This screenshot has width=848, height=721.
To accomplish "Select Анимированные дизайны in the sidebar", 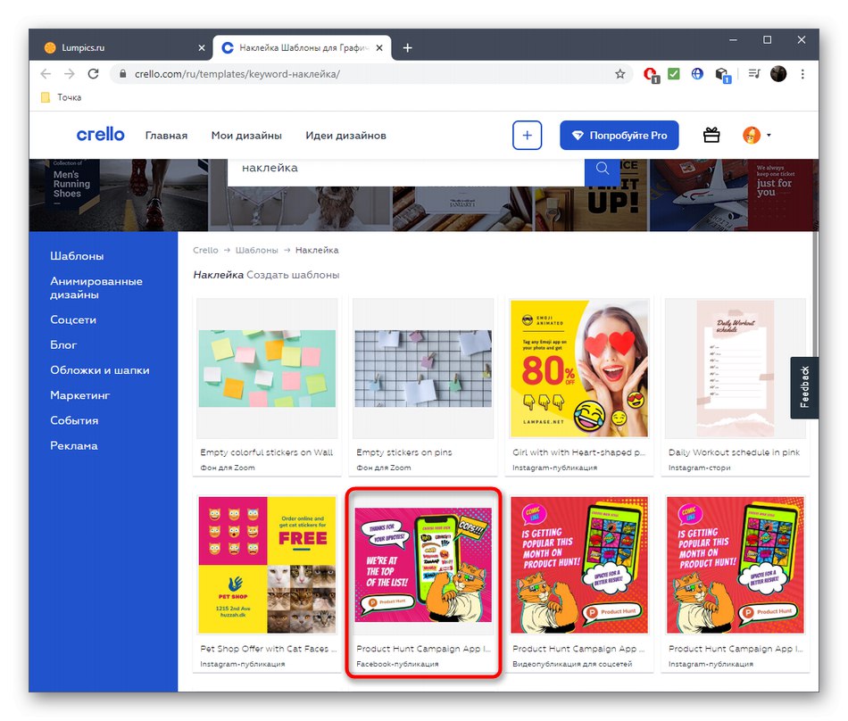I will coord(96,287).
